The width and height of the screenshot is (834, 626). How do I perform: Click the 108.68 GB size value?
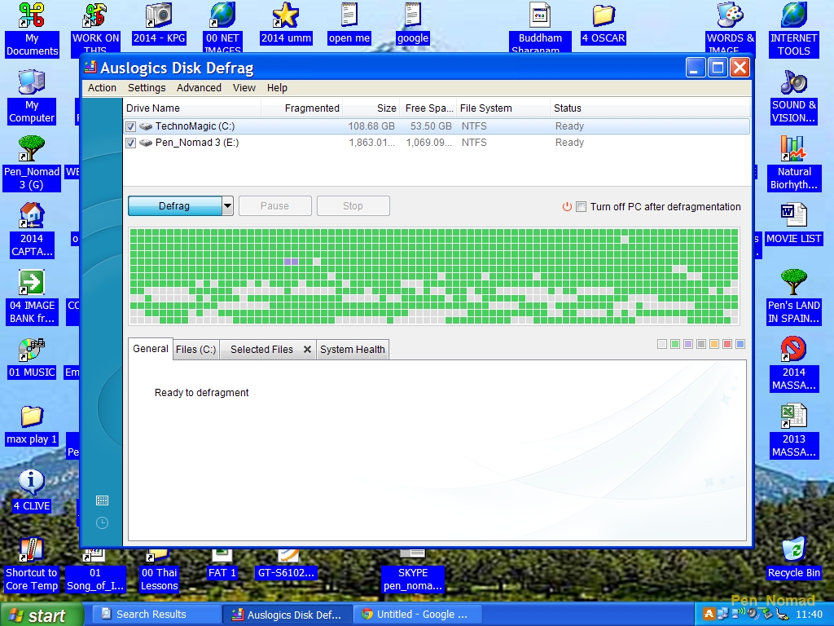[371, 126]
